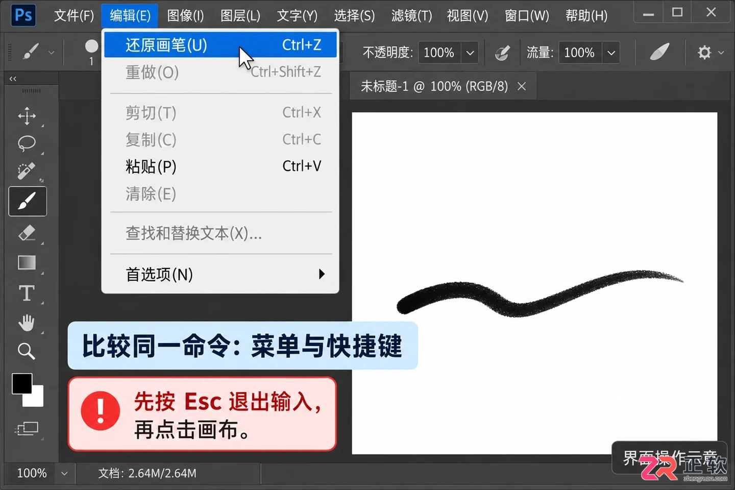Select the Eraser tool
This screenshot has height=490, width=735.
coord(27,233)
